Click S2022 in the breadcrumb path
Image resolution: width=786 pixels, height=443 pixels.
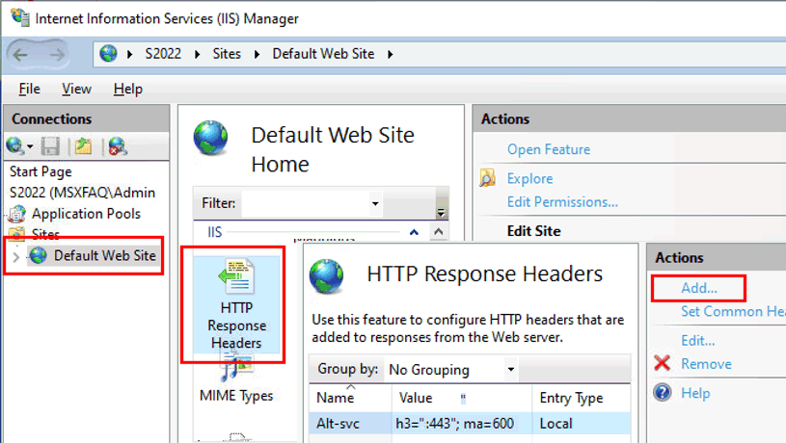163,54
